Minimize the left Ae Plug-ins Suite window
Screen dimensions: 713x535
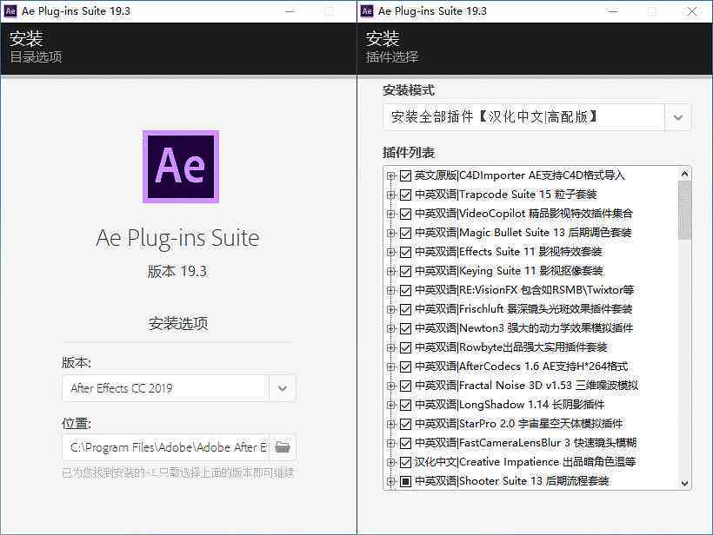290,11
